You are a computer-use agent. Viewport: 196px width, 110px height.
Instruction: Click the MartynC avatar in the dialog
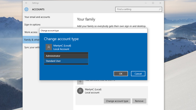click(x=49, y=47)
